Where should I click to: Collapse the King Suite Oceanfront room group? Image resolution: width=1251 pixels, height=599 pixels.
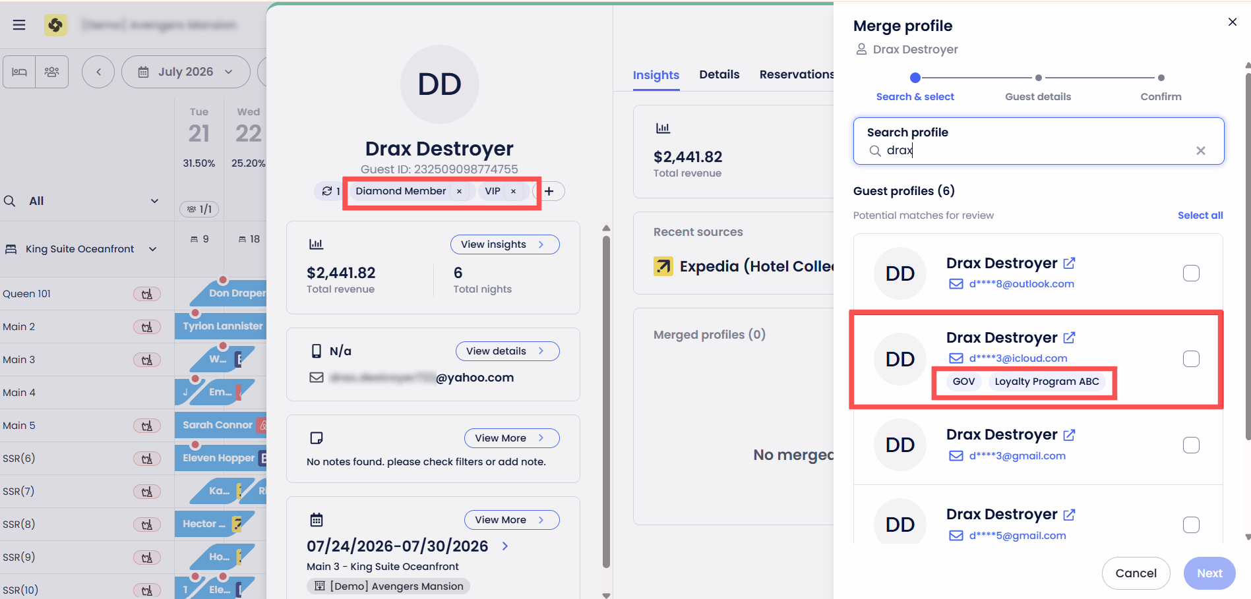click(153, 249)
